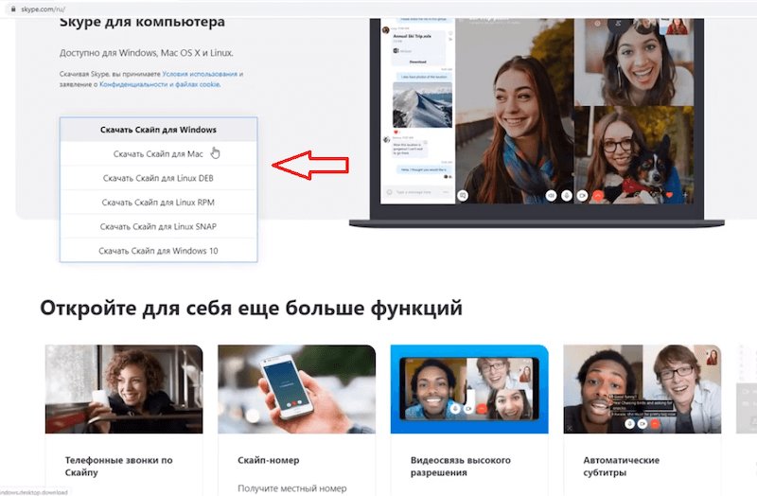Viewport: 757px width, 496px height.
Task: Click the partially visible next card at right
Action: pyautogui.click(x=747, y=389)
